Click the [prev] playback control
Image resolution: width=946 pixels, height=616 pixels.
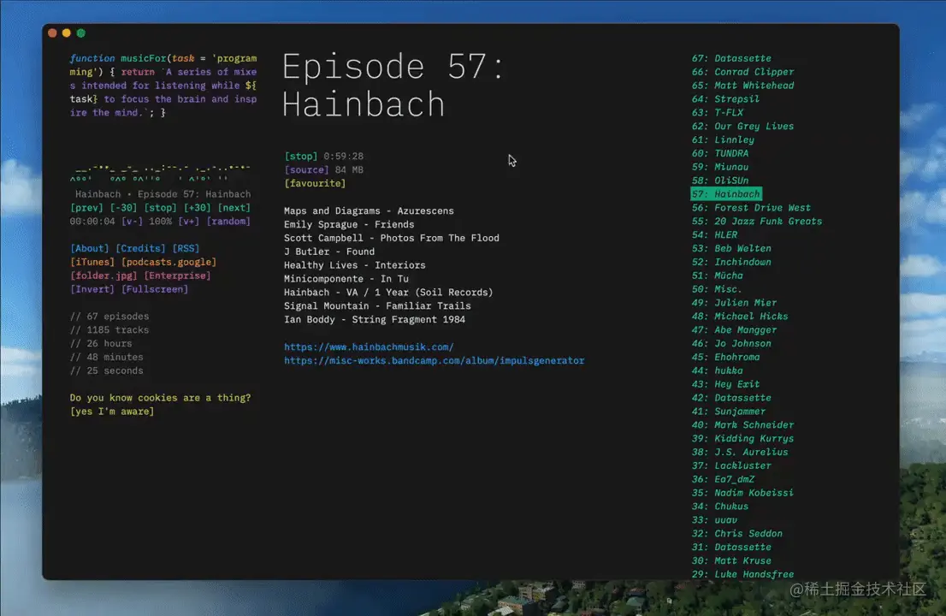pos(86,208)
